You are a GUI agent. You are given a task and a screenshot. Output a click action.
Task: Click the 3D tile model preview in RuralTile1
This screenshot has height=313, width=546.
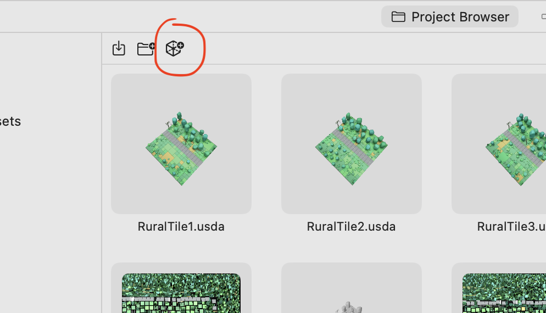tap(181, 149)
